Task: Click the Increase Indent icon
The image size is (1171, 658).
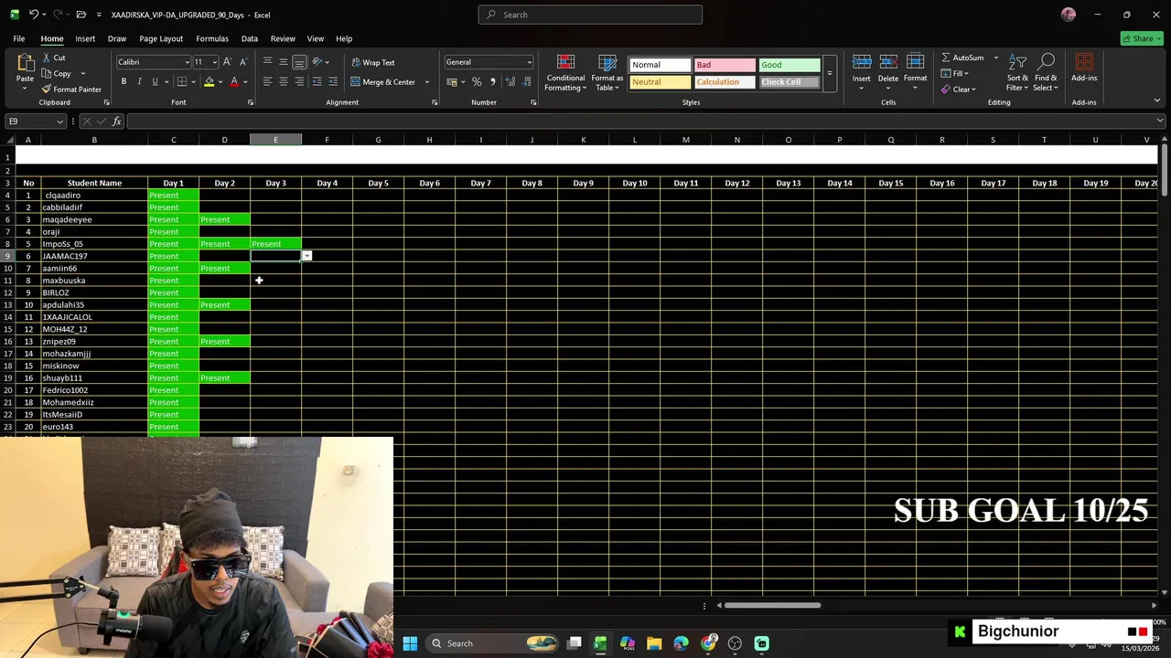Action: coord(333,81)
